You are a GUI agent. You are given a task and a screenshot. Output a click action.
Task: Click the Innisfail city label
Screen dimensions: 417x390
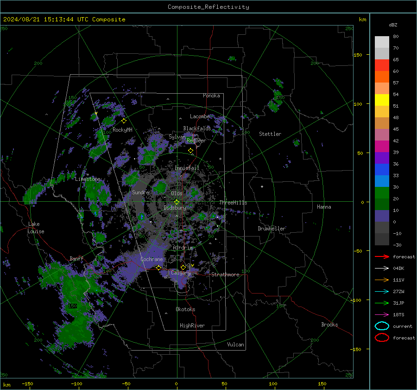187,168
